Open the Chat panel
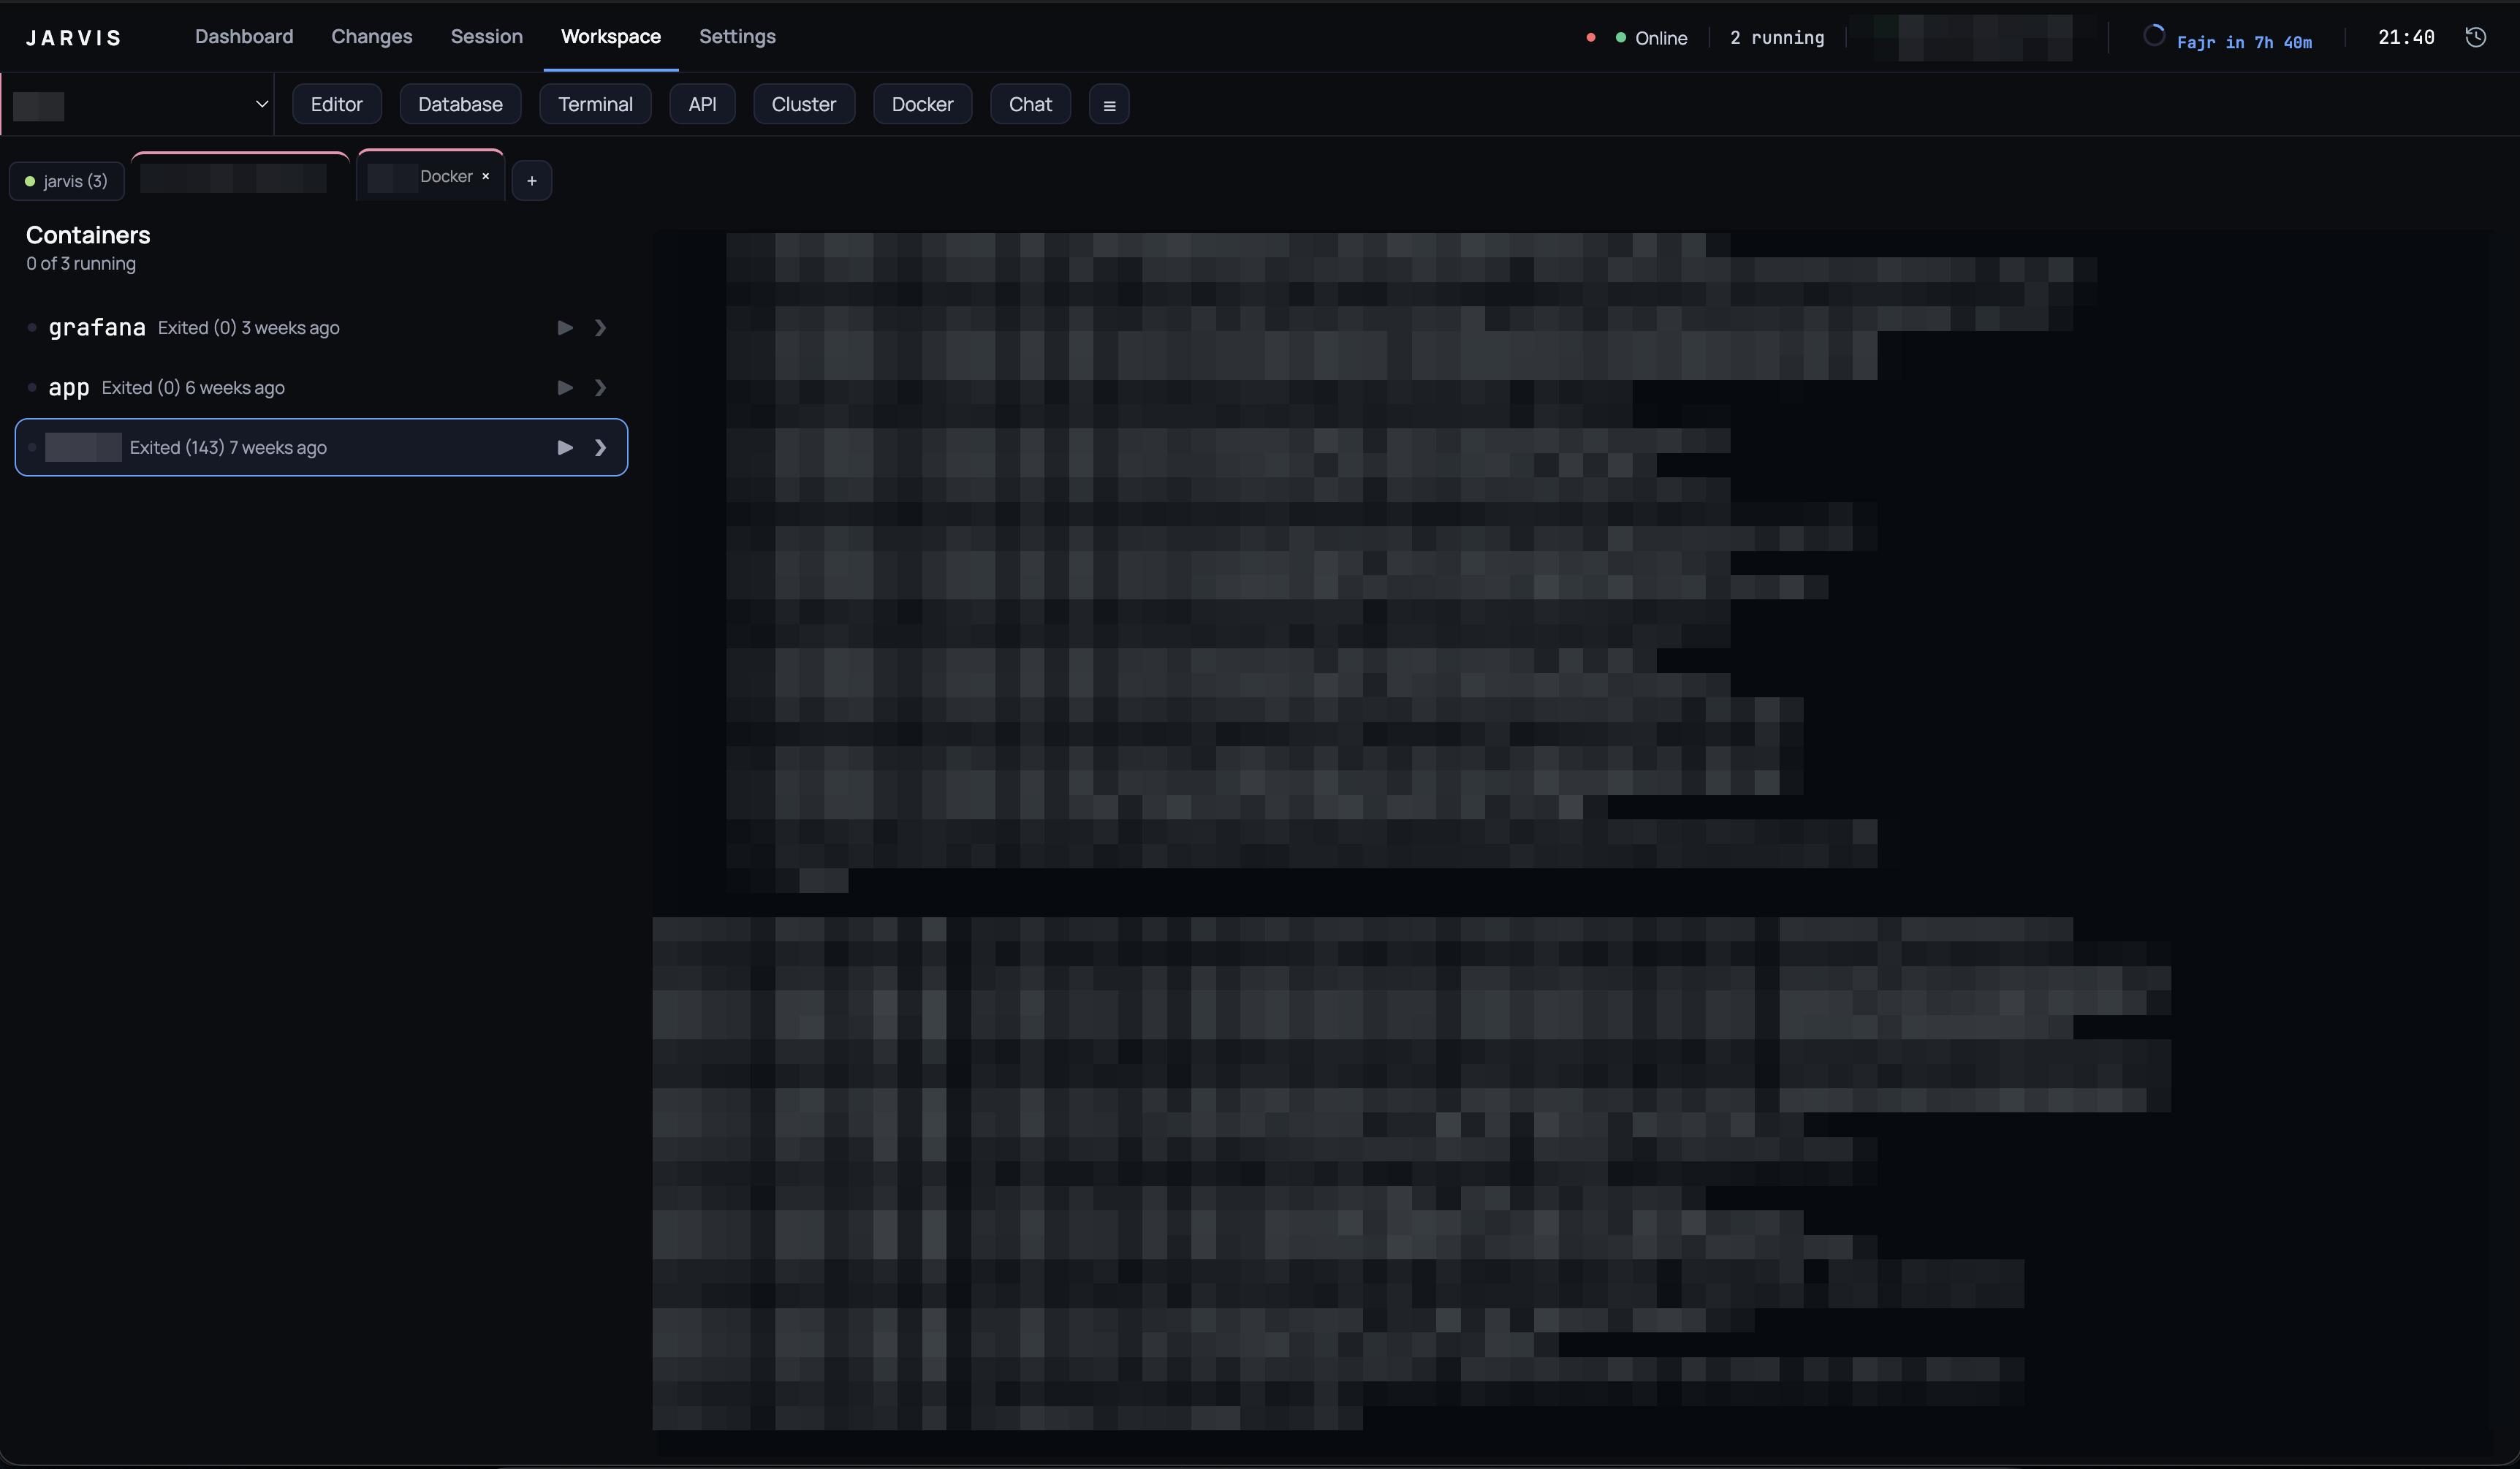2520x1469 pixels. tap(1030, 105)
